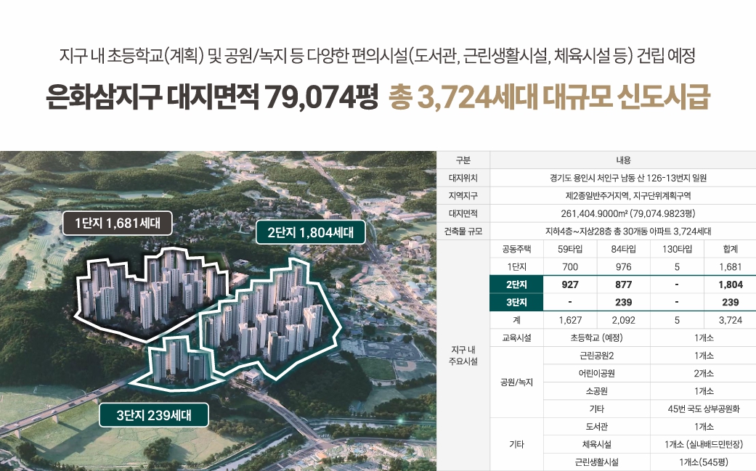
Task: Click the '소공원' cell
Action: [x=596, y=392]
